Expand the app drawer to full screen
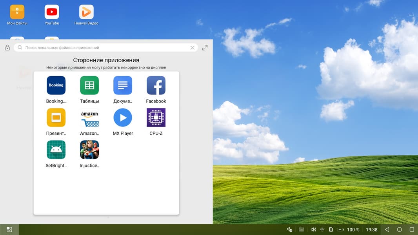Screen dimensions: 418x235 (205, 48)
